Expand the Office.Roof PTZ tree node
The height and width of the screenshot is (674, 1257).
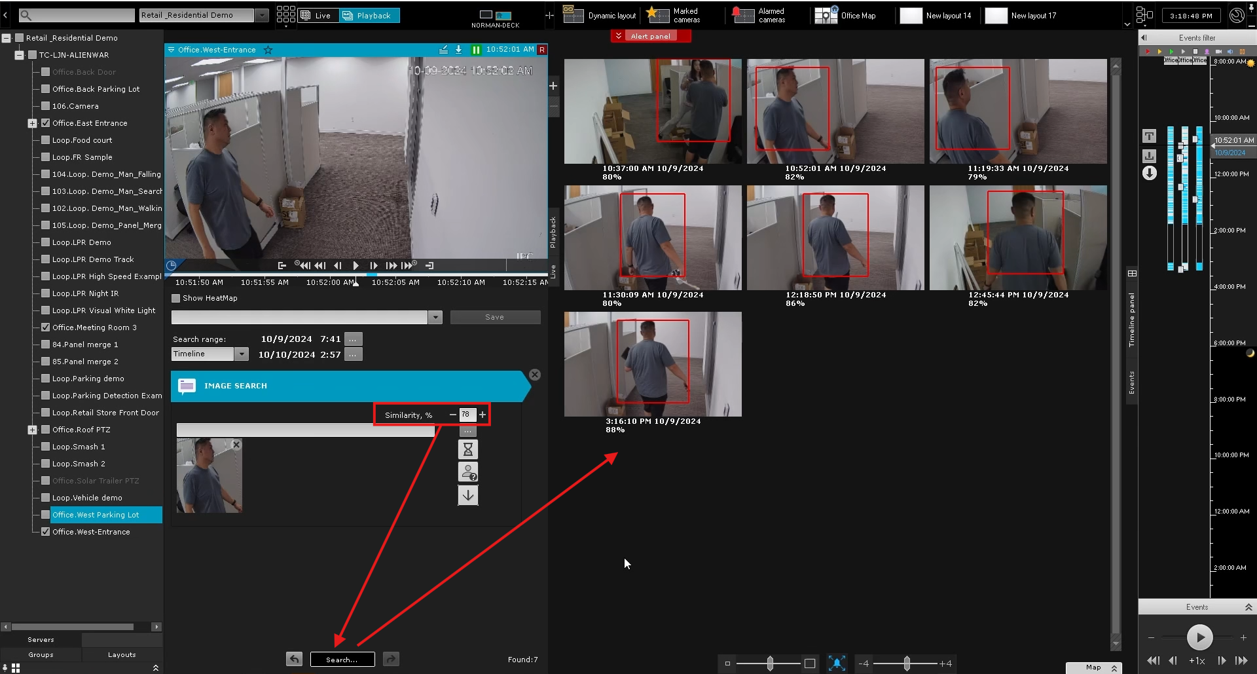point(32,430)
